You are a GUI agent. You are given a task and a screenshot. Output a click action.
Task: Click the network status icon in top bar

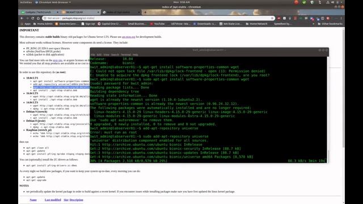[328, 2]
